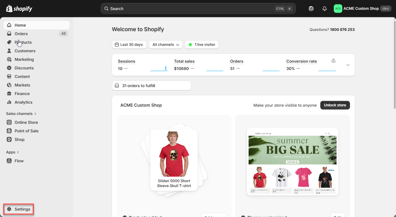Click the Orders inbox icon
Screen dimensions: 396x217
[9, 34]
